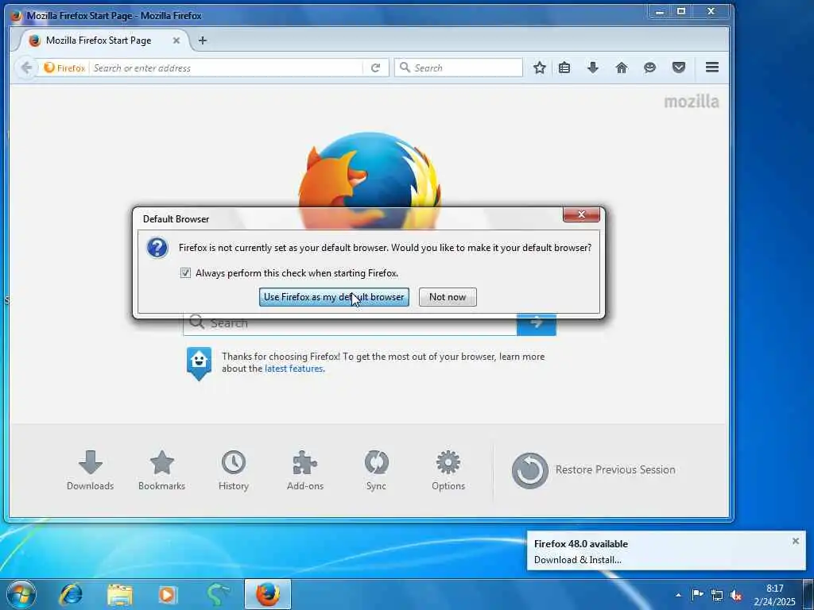The image size is (814, 610).
Task: Click the Firefox taskbar button
Action: click(268, 594)
